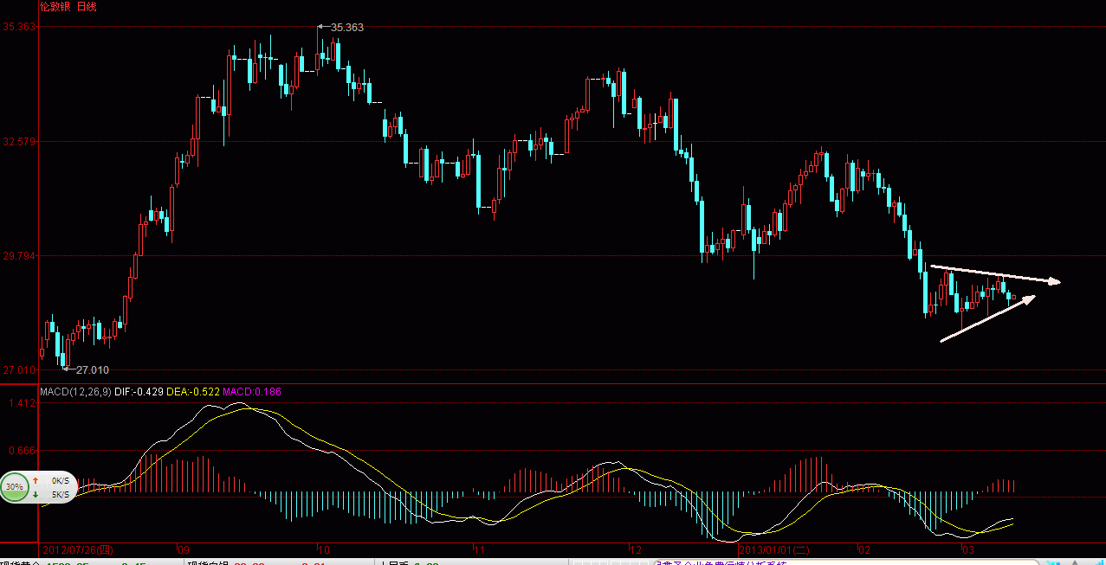Click the orange upload speed arrow

click(36, 479)
